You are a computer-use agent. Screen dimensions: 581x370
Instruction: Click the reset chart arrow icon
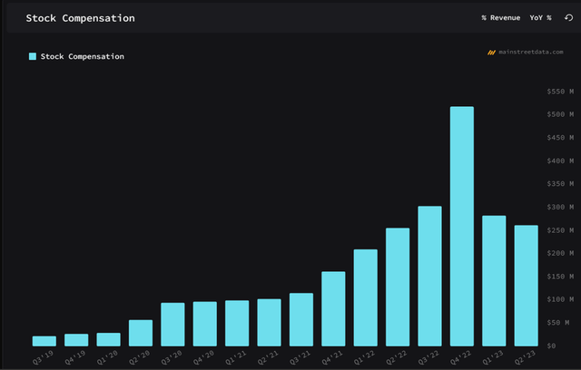(x=569, y=18)
